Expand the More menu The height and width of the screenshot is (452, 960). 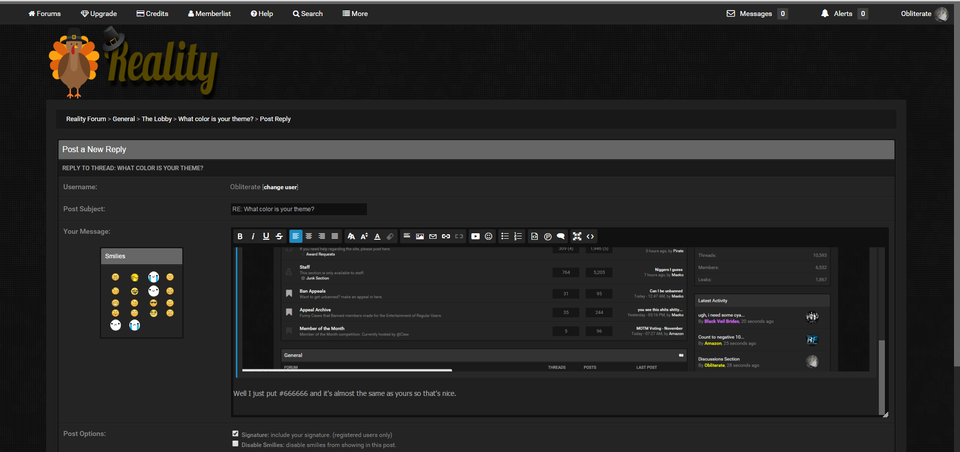coord(355,14)
